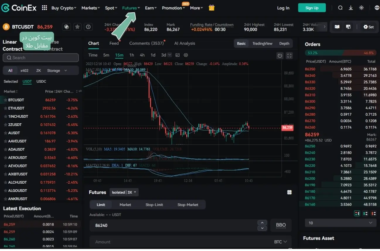This screenshot has width=380, height=251.
Task: Open the chart indicators icon
Action: coord(178,55)
